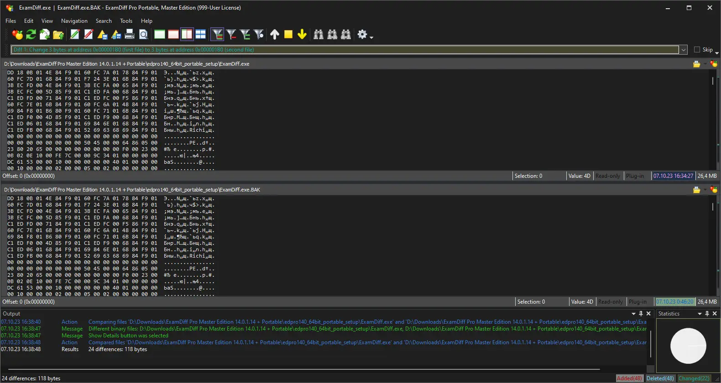Close the Output panel

648,314
